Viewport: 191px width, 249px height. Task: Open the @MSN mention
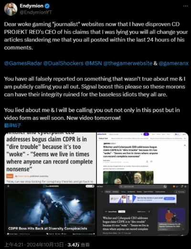pos(93,63)
